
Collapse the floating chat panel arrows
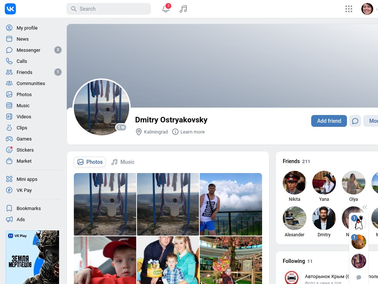click(x=365, y=207)
